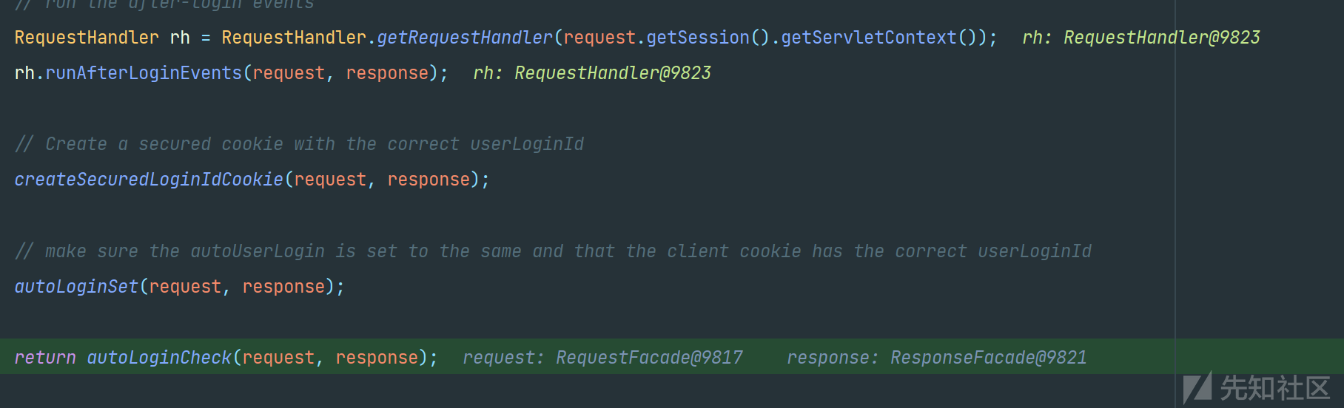
Task: Click the autoLoginSet method call
Action: tap(76, 287)
